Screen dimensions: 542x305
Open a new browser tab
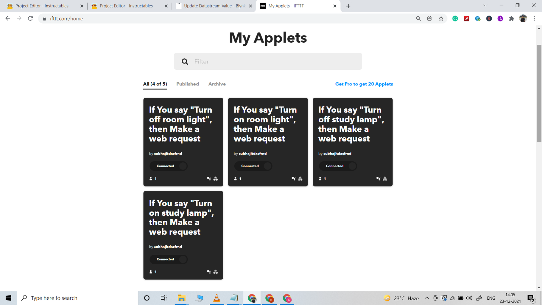348,6
